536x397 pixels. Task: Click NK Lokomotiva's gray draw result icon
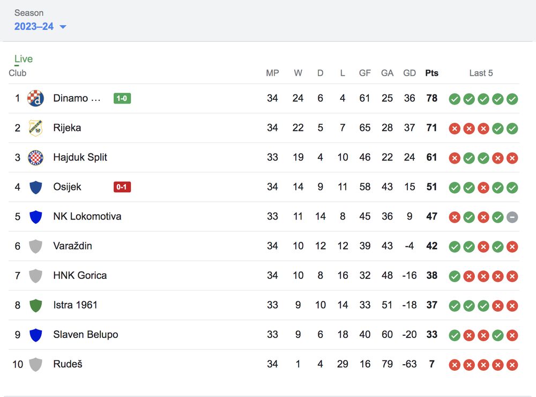[x=512, y=217]
